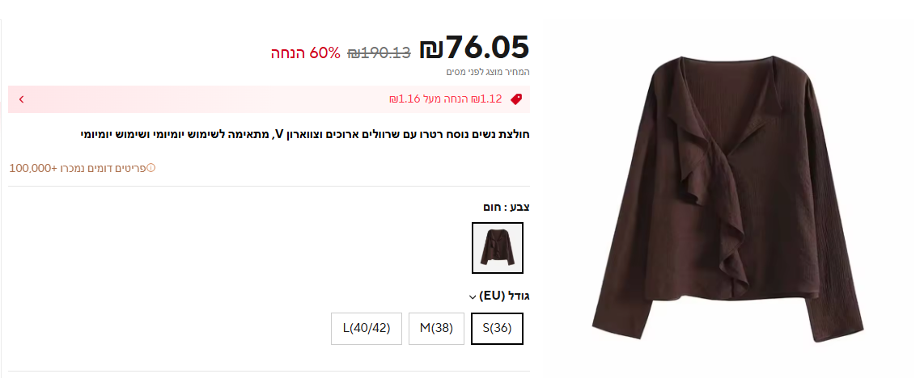Select the brown blouse color thumbnail

(497, 248)
